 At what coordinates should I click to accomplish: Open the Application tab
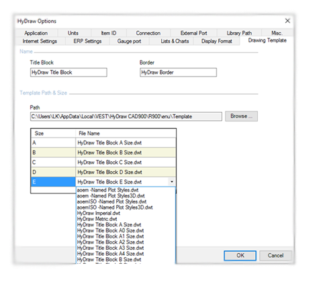[x=36, y=33]
